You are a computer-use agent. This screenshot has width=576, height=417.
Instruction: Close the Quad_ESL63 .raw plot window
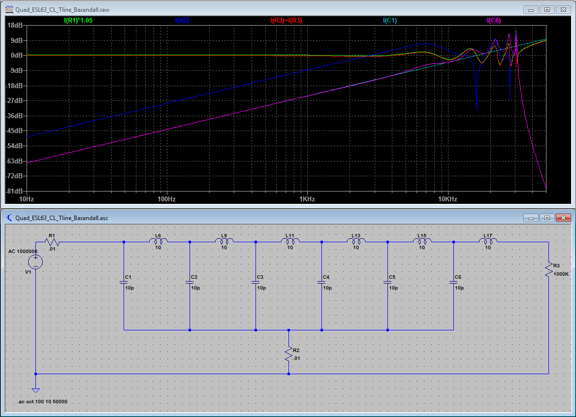pos(563,9)
